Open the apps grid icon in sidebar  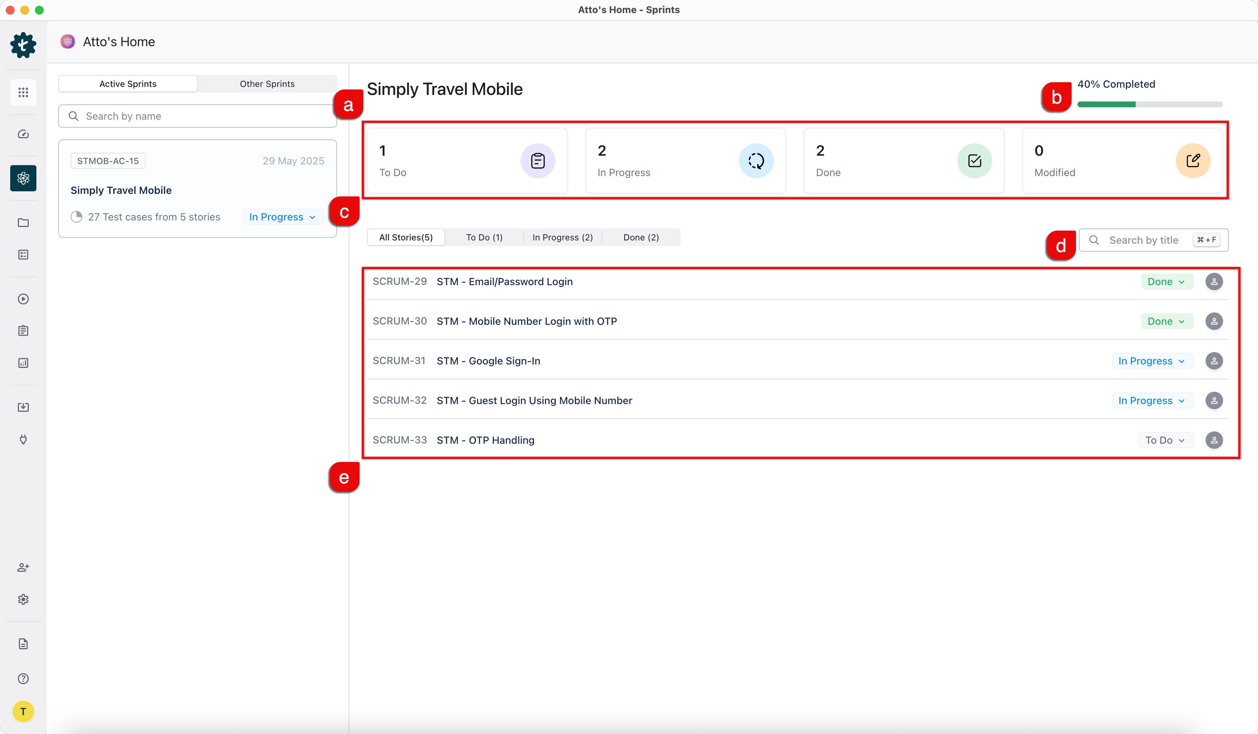click(x=23, y=92)
